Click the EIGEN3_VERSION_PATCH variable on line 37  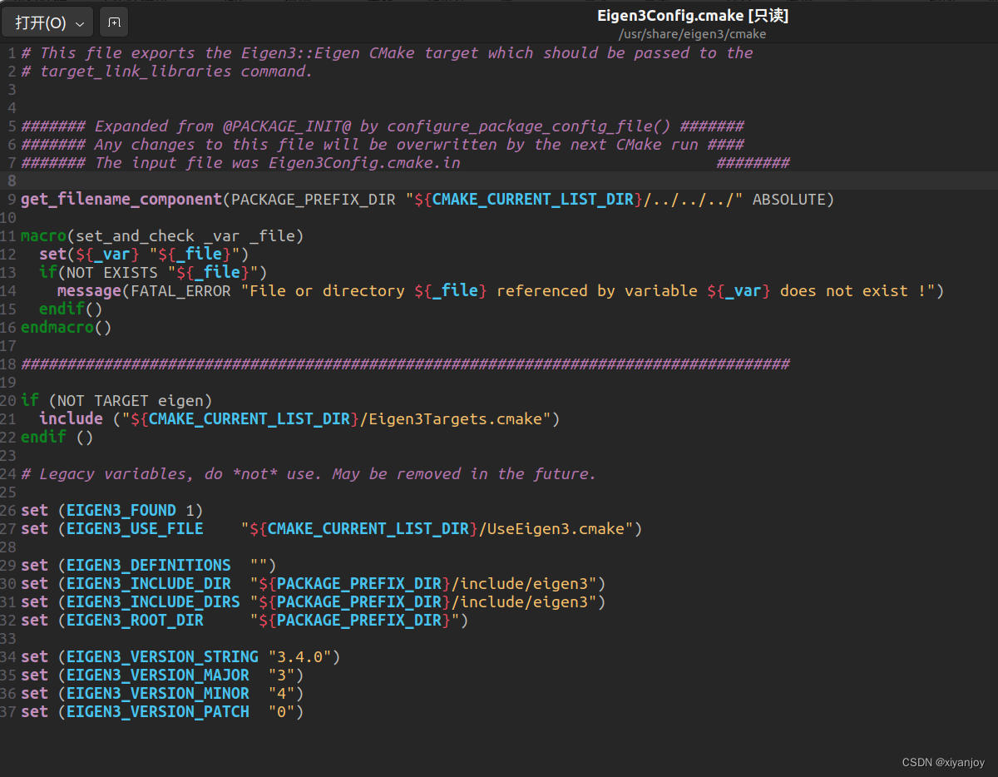(158, 712)
